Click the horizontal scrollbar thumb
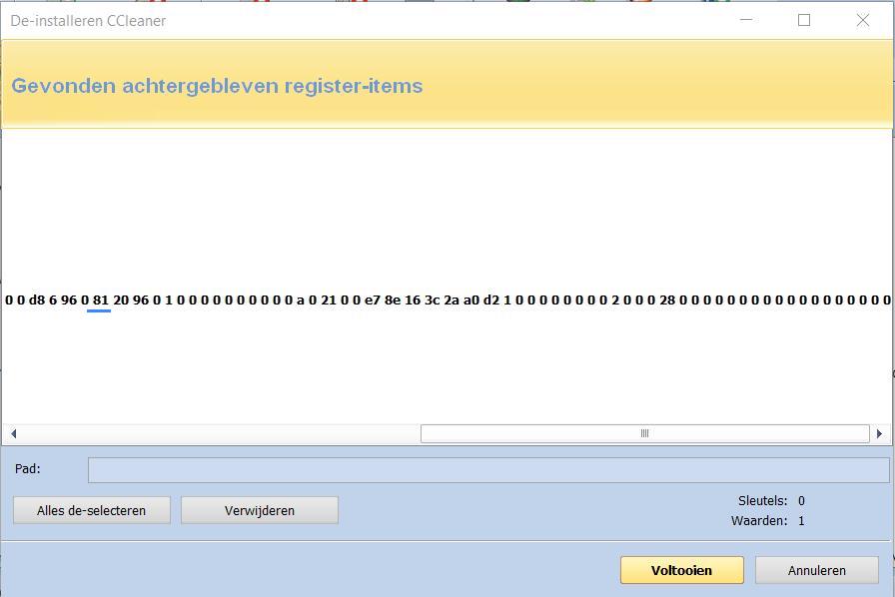 point(645,433)
